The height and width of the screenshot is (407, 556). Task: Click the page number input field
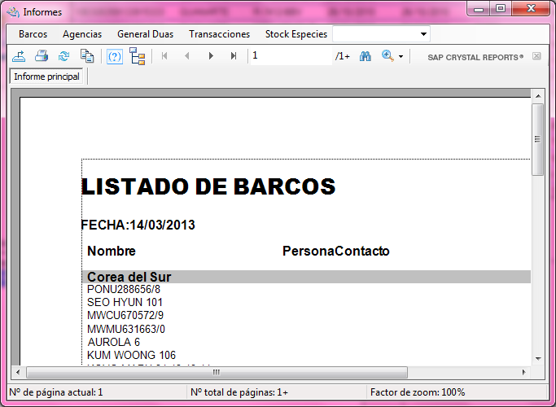(x=291, y=55)
